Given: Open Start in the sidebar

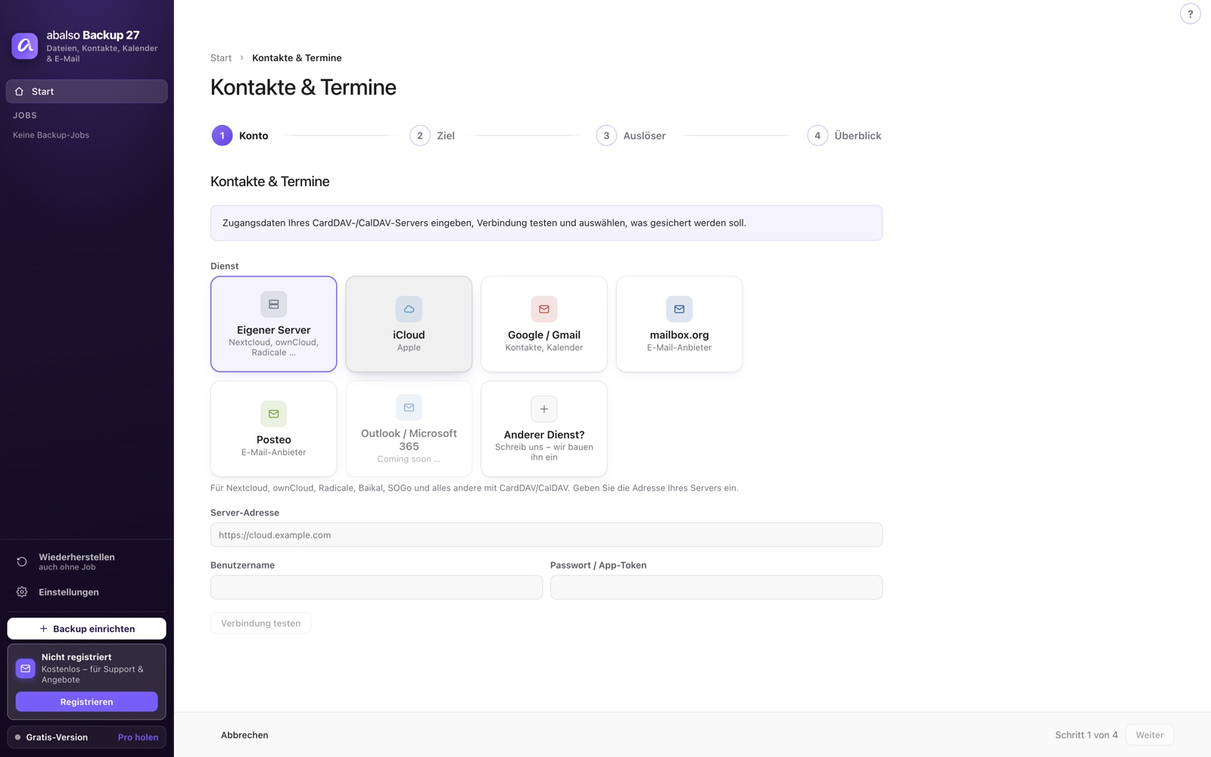Looking at the screenshot, I should click(x=87, y=92).
